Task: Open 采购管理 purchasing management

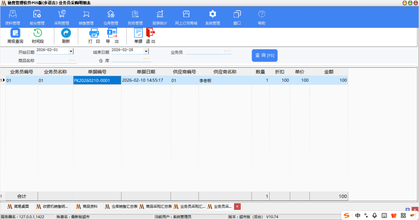Action: tap(61, 18)
